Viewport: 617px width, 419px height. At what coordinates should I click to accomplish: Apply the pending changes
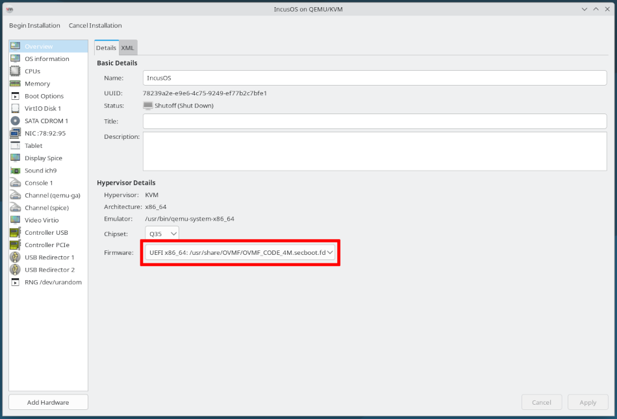(x=587, y=402)
